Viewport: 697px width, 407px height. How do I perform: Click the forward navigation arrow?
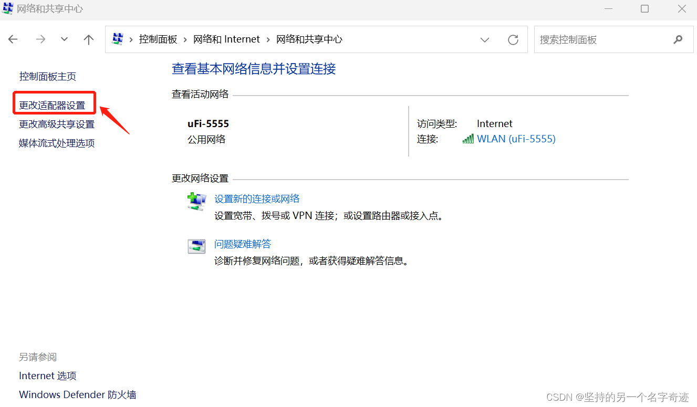click(40, 39)
